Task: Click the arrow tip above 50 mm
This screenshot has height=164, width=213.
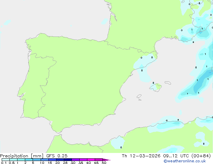Action: click(x=106, y=160)
